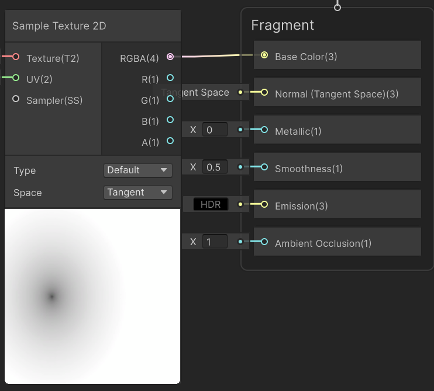Image resolution: width=434 pixels, height=391 pixels.
Task: Click the Metallic X value field
Action: coord(215,130)
